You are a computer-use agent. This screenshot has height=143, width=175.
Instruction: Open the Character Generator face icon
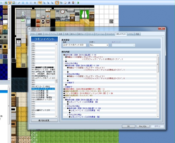click(x=73, y=3)
